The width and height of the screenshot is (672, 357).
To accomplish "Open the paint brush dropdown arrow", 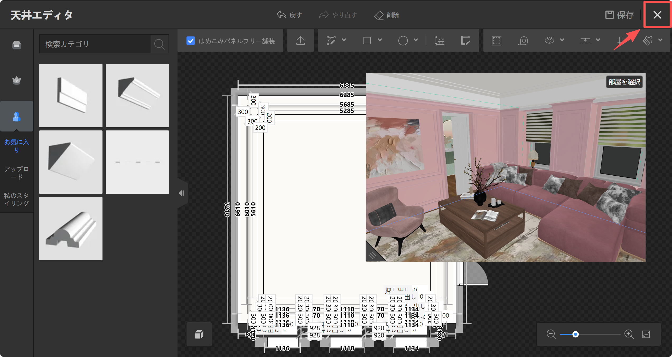I will point(660,40).
